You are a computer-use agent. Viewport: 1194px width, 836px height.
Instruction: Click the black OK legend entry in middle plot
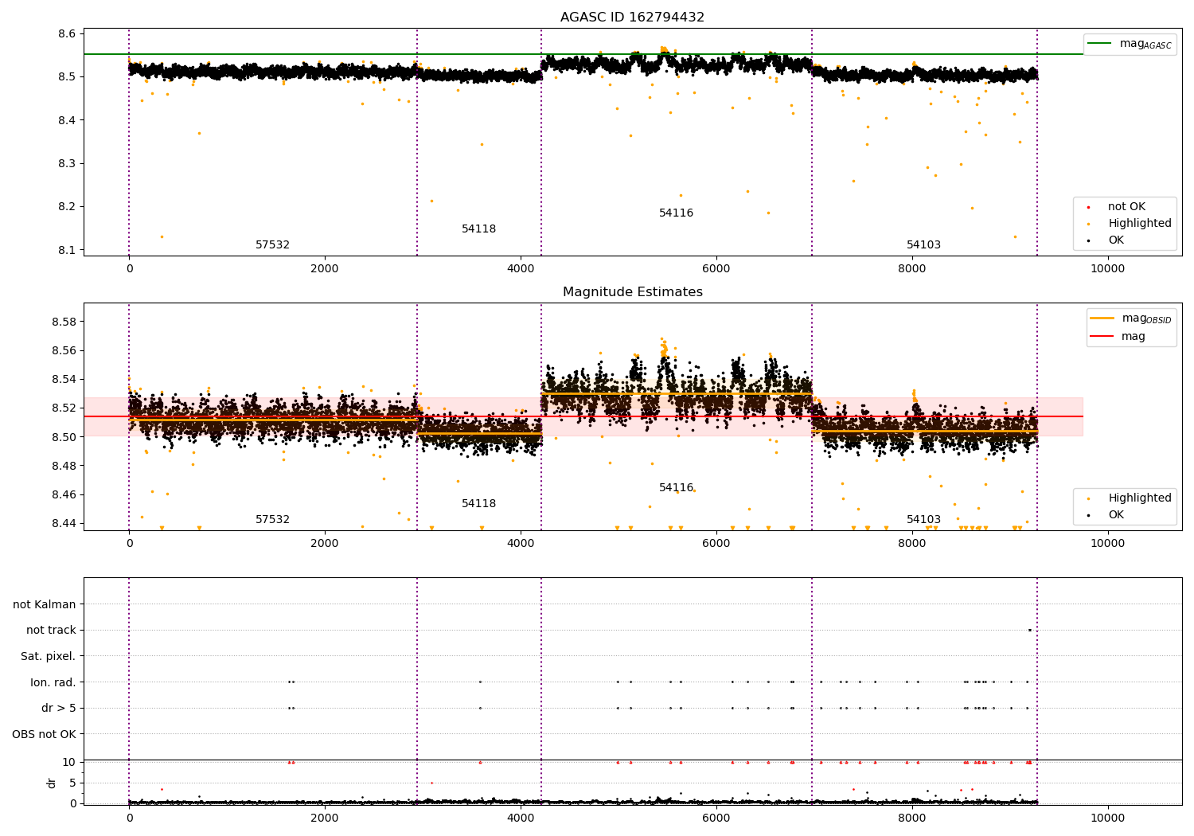coord(1103,515)
